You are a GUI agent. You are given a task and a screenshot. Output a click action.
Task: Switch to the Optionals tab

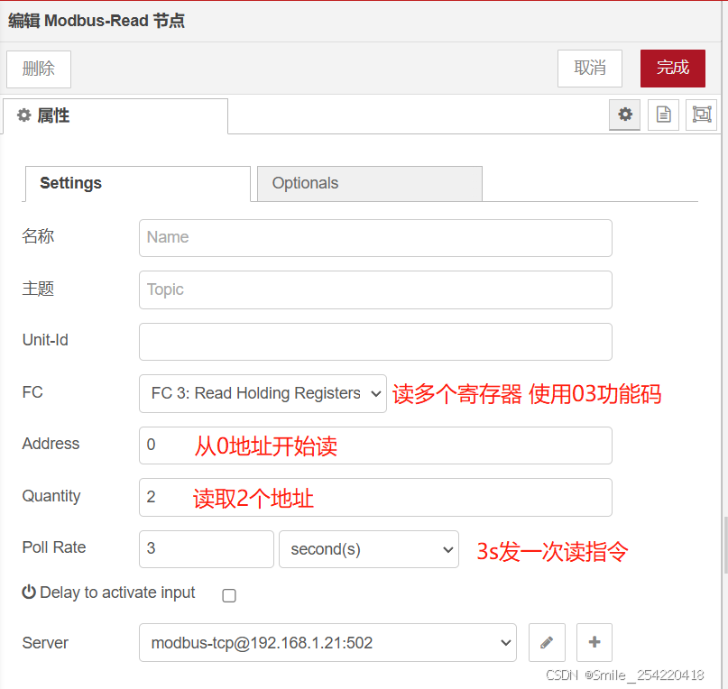[370, 183]
